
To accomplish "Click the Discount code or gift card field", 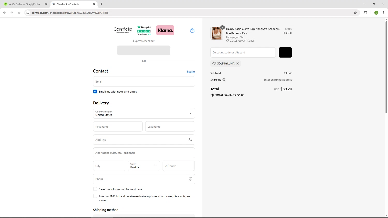I will (243, 52).
